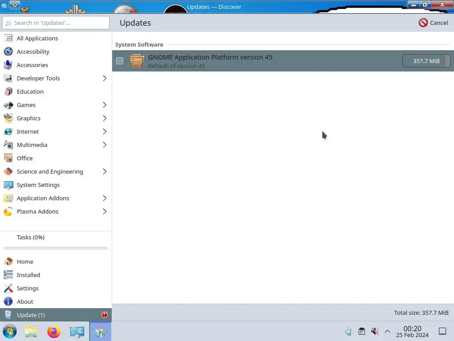Click the 357.7 MiB progress button
Screen dimensions: 454x341
point(426,61)
